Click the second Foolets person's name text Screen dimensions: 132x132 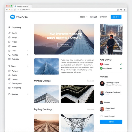coord(113,93)
